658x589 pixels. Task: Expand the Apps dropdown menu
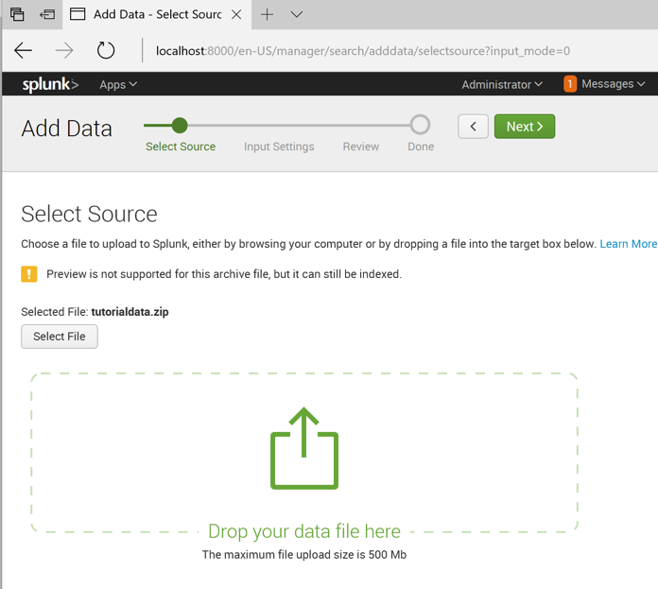click(118, 84)
